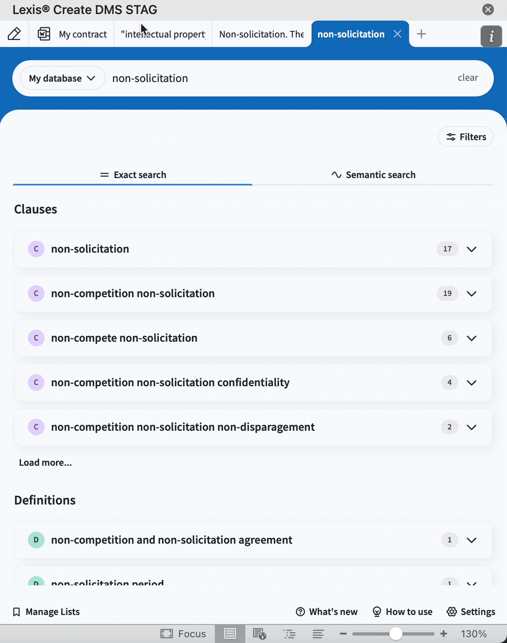507x643 pixels.
Task: Enable Focus mode in status bar
Action: click(x=183, y=634)
